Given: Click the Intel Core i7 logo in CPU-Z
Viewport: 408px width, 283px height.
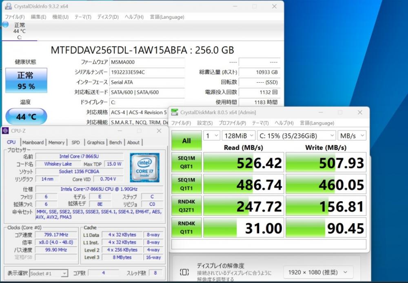Looking at the screenshot, I should pyautogui.click(x=145, y=167).
